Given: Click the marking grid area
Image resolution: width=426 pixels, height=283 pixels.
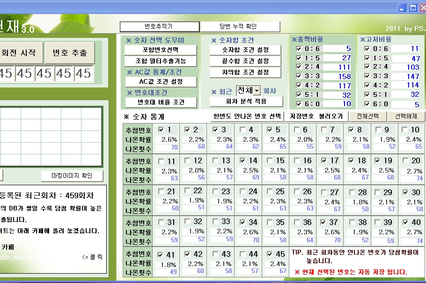Looking at the screenshot, I should [51, 136].
